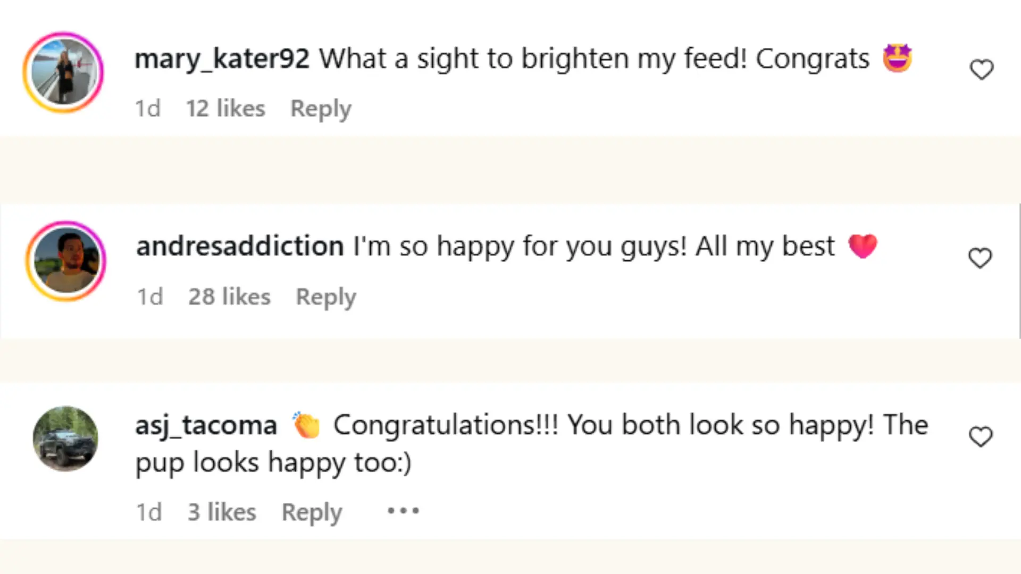Click the 1d timestamp on andresaddiction's comment

[150, 297]
